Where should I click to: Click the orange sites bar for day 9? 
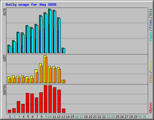(46, 70)
